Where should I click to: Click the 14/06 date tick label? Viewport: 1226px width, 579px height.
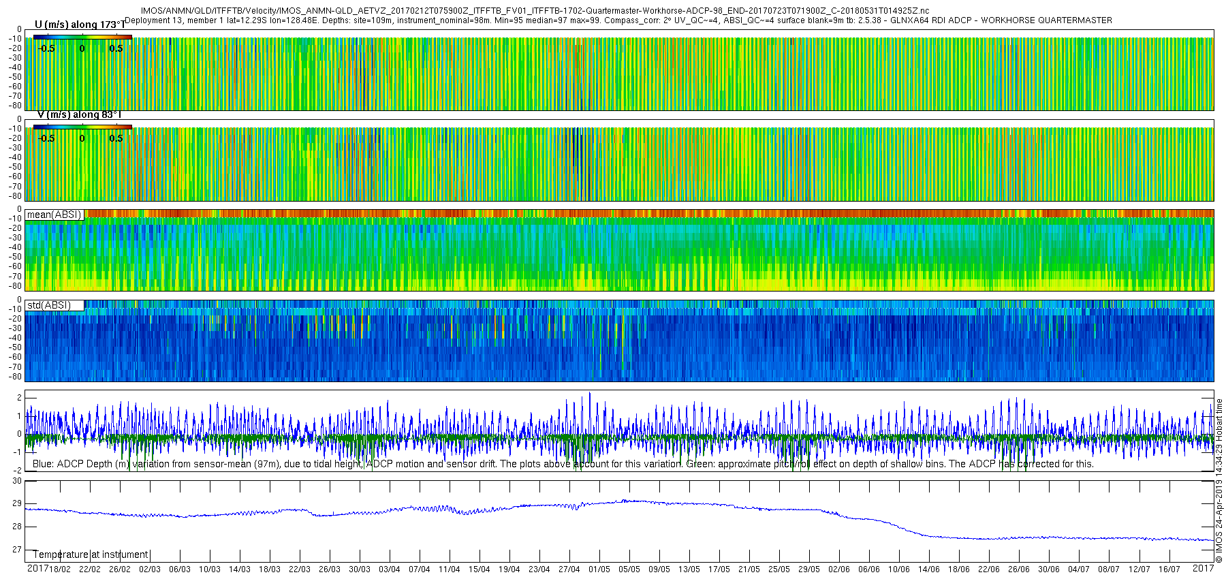(929, 569)
